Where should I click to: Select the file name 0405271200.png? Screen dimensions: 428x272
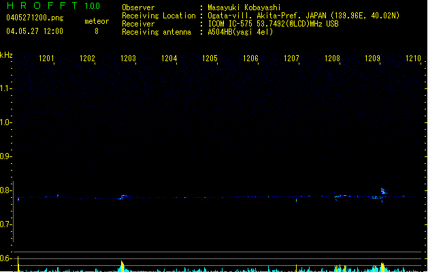(x=35, y=18)
